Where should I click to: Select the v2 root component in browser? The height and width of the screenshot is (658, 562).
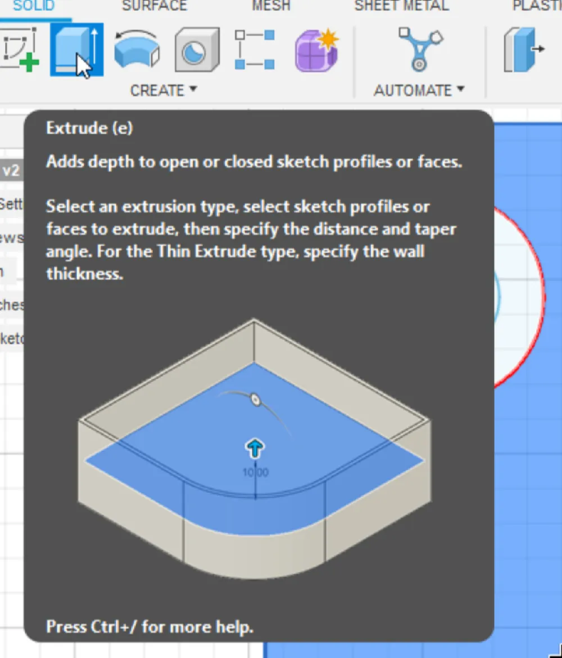[11, 171]
